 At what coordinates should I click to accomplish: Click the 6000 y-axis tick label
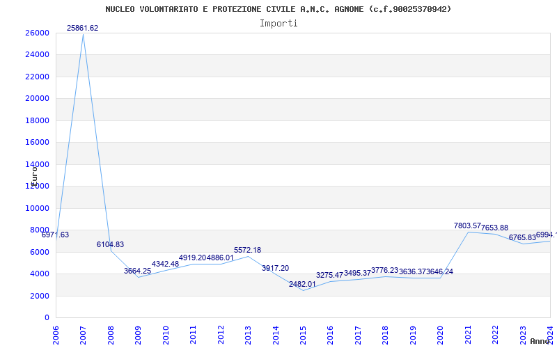pyautogui.click(x=40, y=252)
